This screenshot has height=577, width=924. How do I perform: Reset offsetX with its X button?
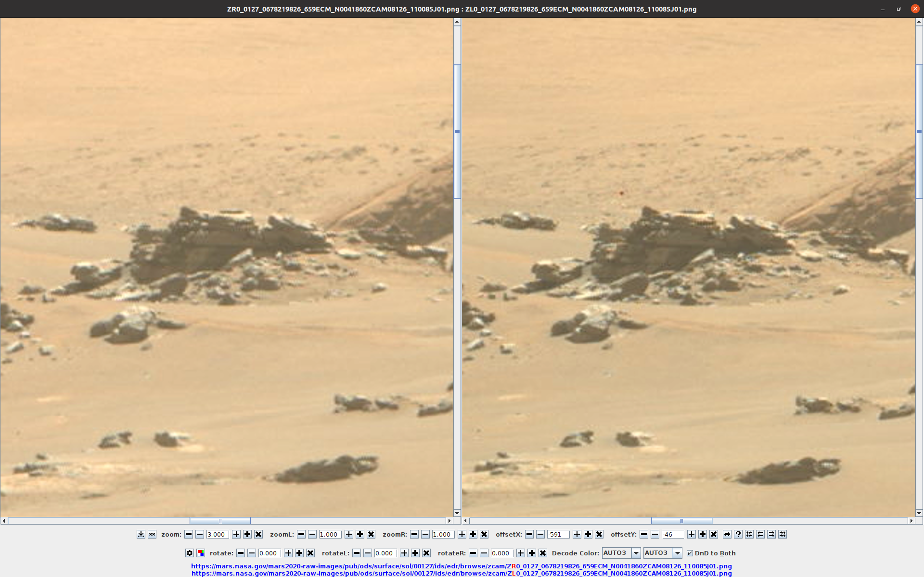pos(599,534)
